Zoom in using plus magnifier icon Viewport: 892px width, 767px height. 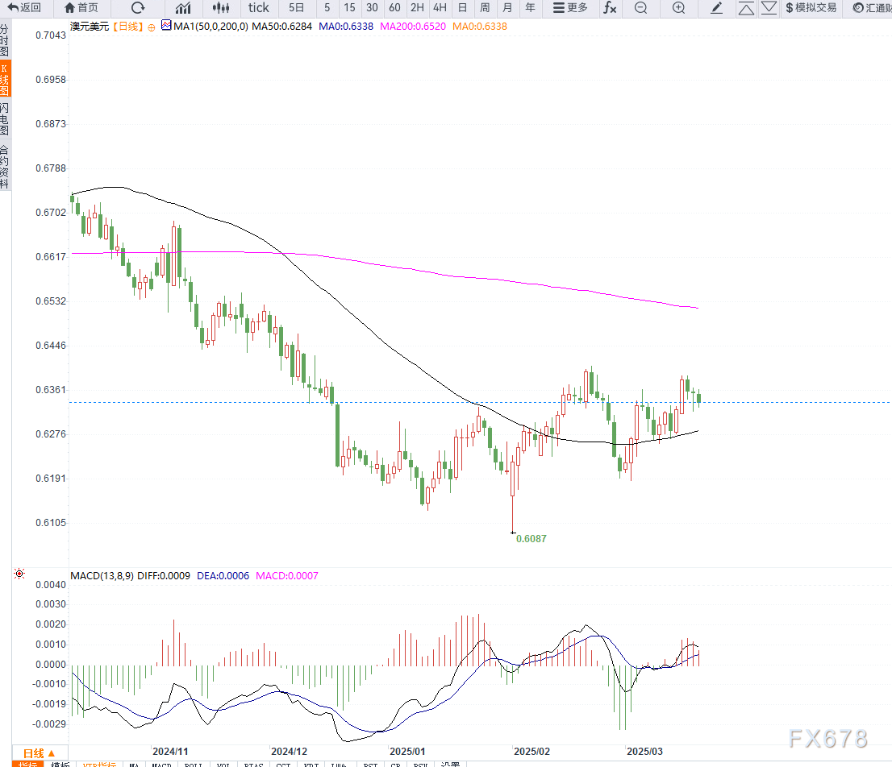click(678, 7)
